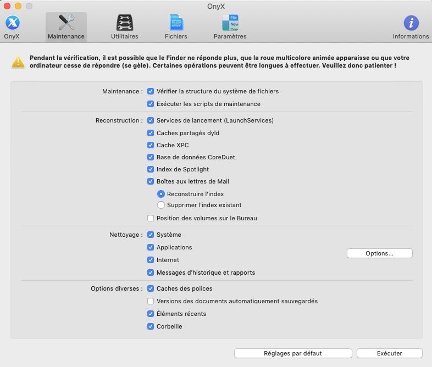Click Réglages par défaut button
Screen dimensions: 432x367
point(293,353)
